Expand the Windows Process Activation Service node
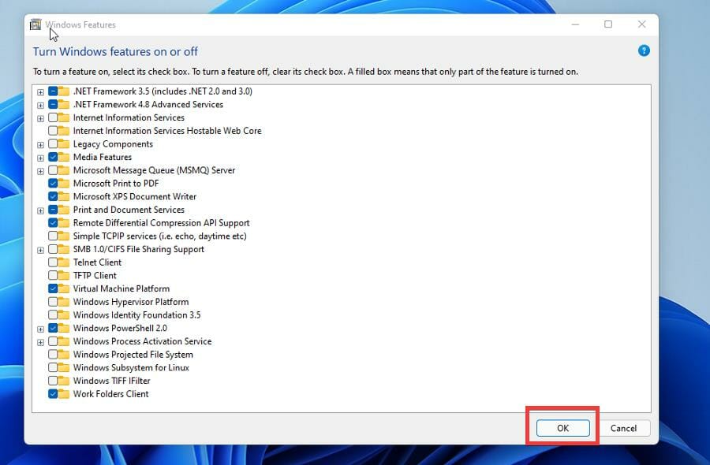The height and width of the screenshot is (465, 710). [x=40, y=342]
